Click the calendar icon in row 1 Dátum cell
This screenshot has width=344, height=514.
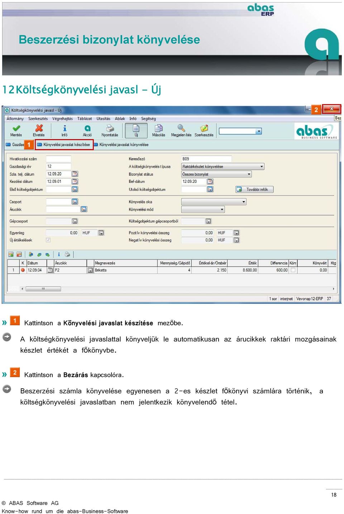pos(51,270)
